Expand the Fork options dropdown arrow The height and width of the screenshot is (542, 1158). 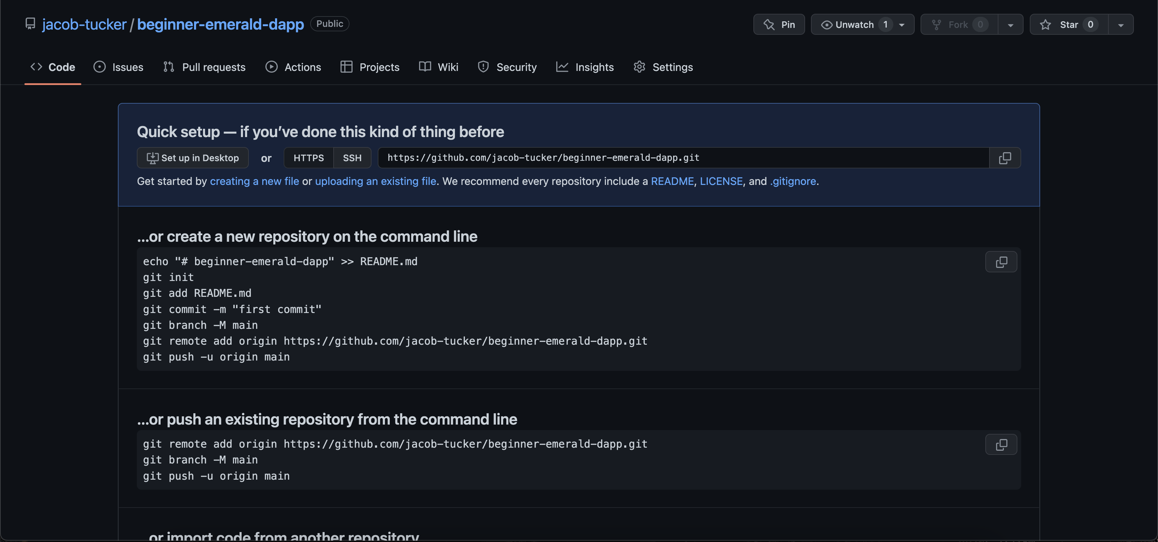[1010, 25]
